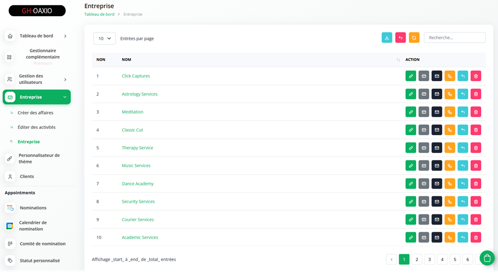Open the green shopping bag floating button
The width and height of the screenshot is (498, 273).
[487, 258]
